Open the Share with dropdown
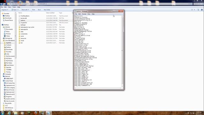This screenshot has width=204, height=115. coord(25,10)
